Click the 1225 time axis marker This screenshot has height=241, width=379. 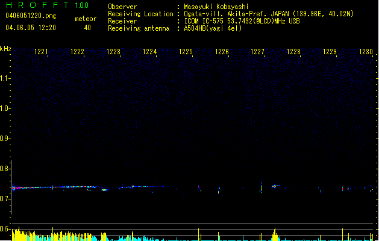(x=186, y=52)
